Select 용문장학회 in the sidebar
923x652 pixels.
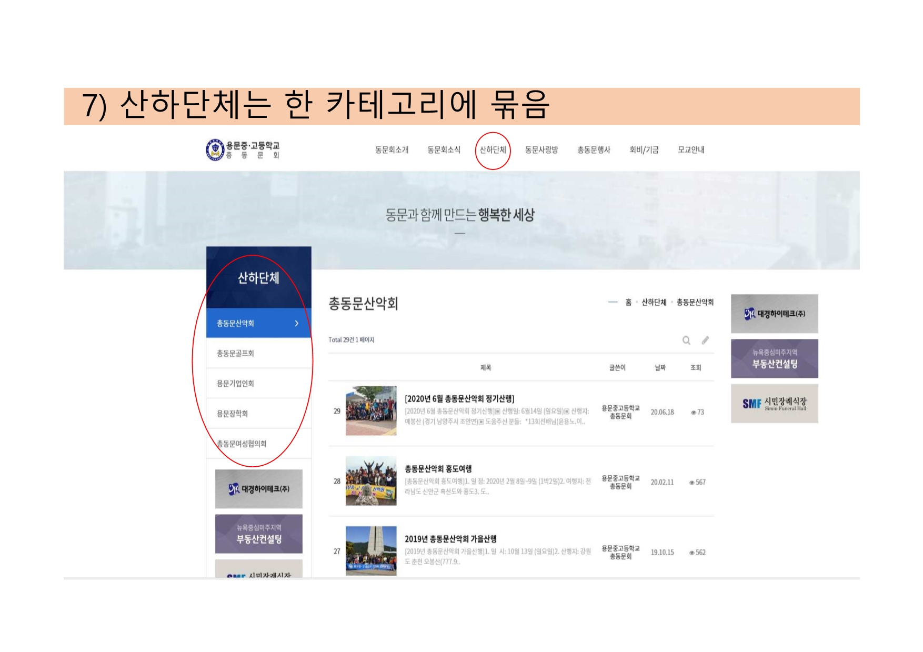[x=259, y=414]
